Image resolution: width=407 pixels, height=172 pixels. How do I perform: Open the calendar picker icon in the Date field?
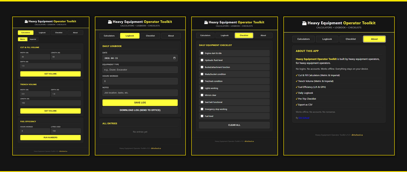click(175, 58)
